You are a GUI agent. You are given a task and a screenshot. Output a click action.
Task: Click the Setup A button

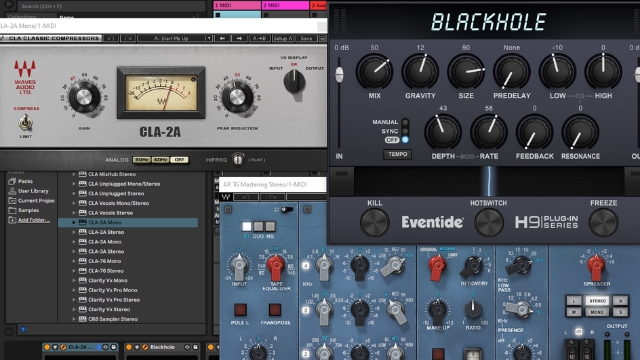283,39
